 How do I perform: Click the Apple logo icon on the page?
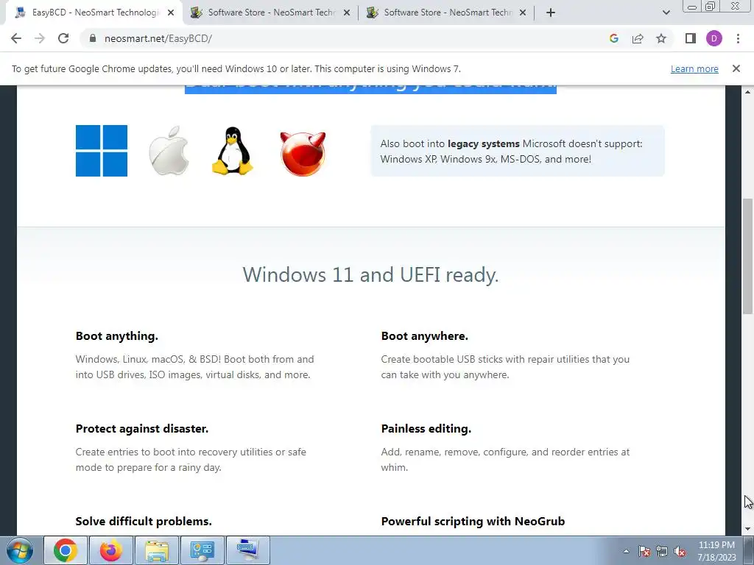coord(169,151)
